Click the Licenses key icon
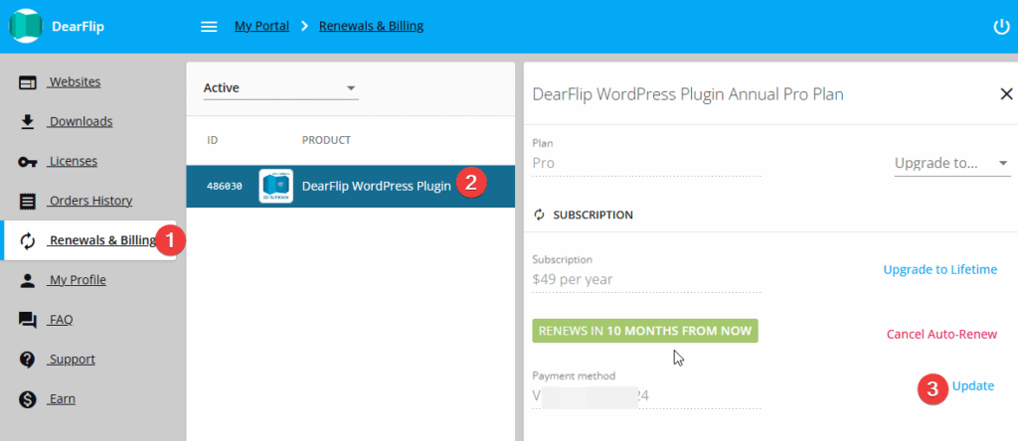The width and height of the screenshot is (1018, 441). [x=28, y=162]
